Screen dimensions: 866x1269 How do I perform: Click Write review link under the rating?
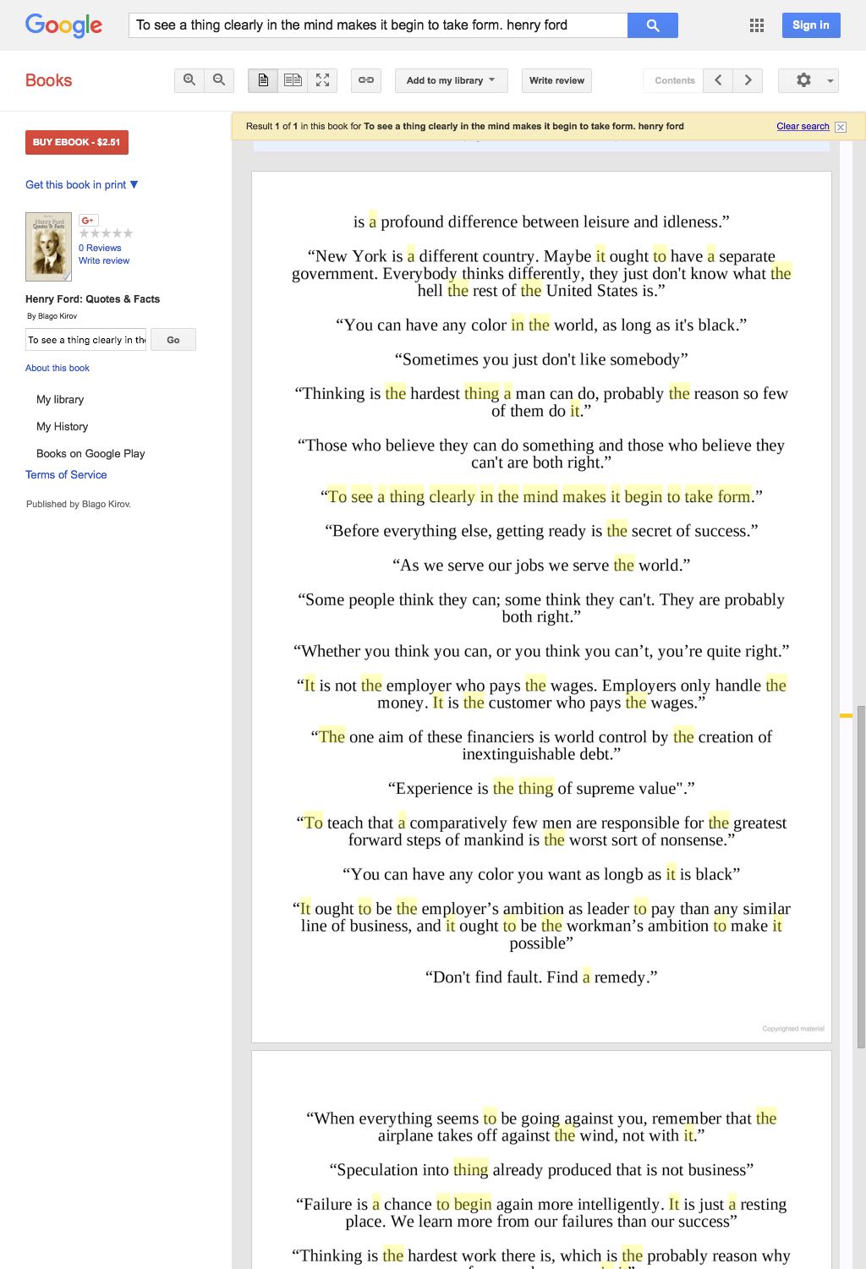tap(104, 260)
